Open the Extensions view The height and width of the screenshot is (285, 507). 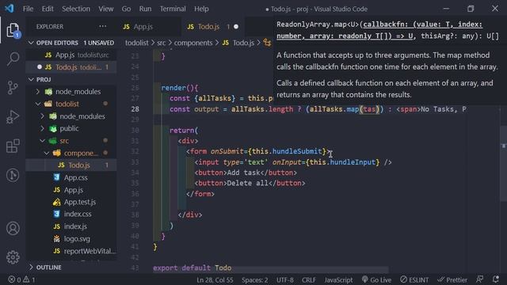13,146
